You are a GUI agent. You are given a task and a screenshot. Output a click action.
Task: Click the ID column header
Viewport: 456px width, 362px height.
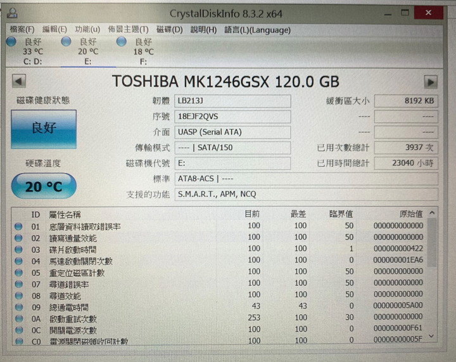[35, 215]
